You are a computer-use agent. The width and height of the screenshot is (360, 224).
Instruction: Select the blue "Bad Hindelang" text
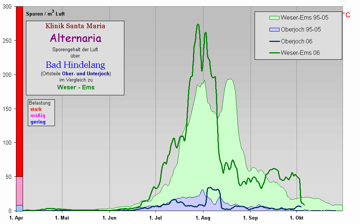click(75, 65)
